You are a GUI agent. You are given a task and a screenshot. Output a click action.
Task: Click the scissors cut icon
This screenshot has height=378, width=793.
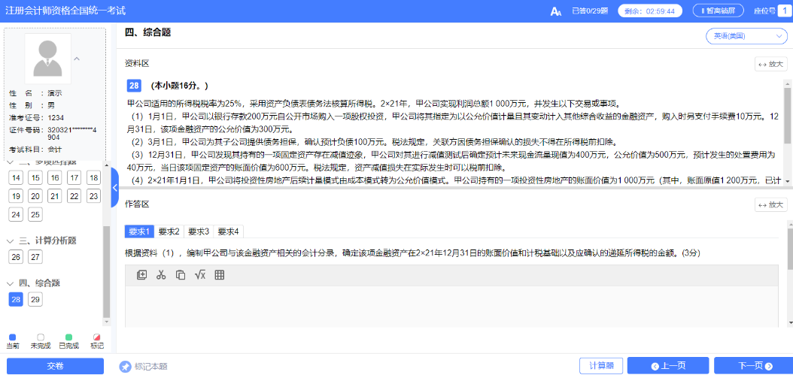(x=161, y=275)
